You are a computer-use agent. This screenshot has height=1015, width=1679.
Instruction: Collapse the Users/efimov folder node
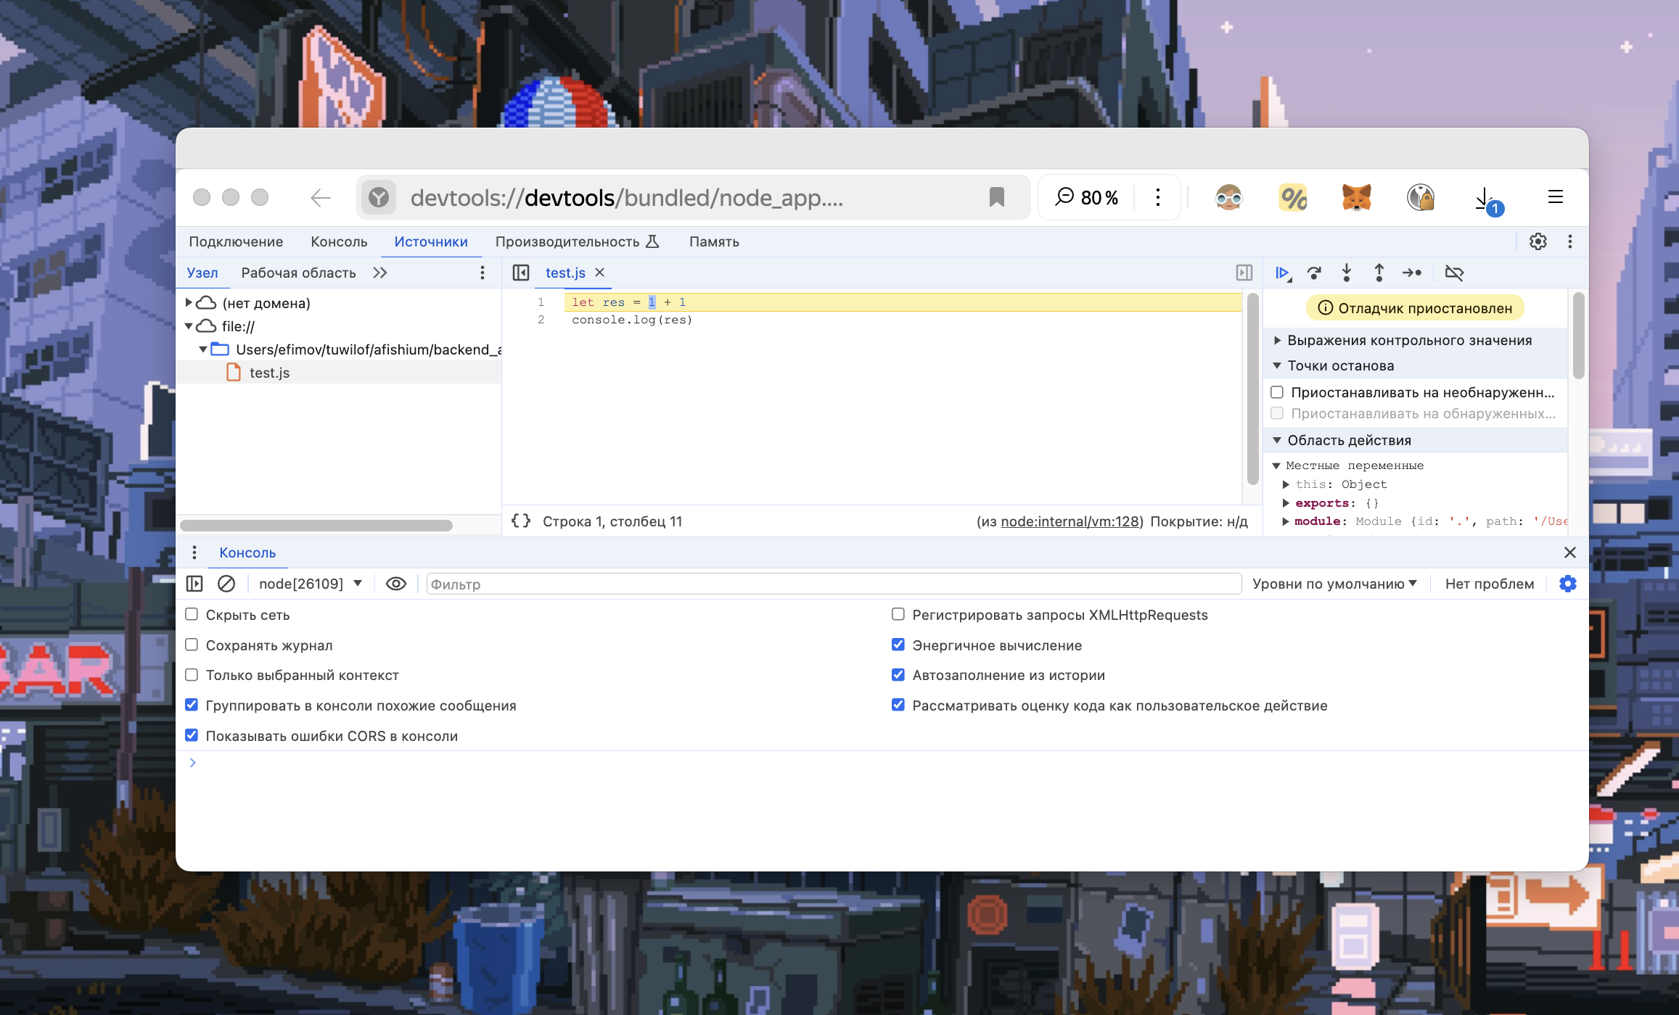[203, 349]
